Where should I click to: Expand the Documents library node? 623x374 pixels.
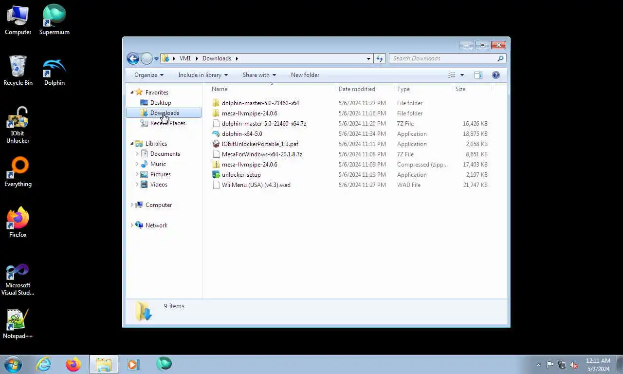click(137, 154)
